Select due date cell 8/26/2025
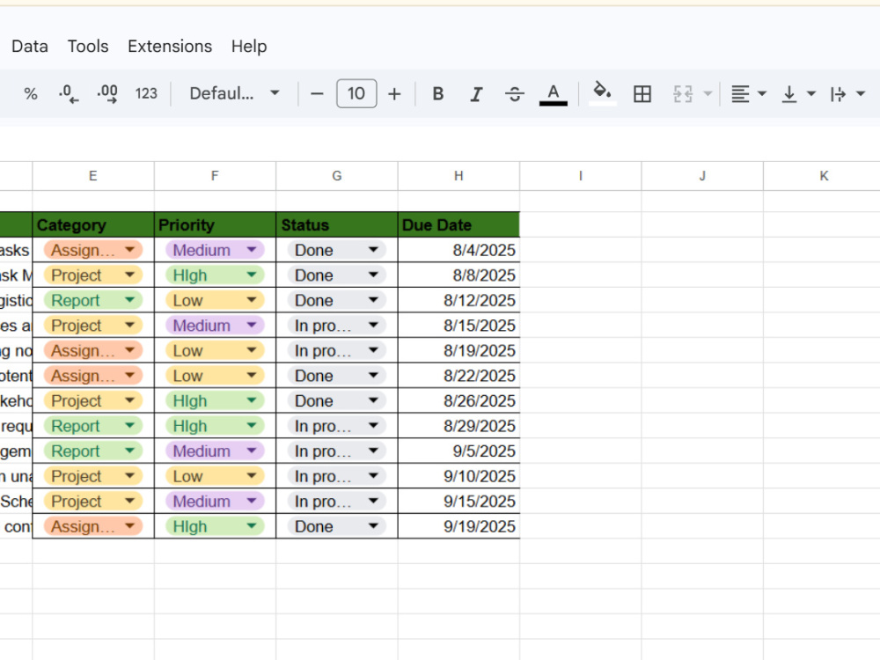 [x=458, y=400]
